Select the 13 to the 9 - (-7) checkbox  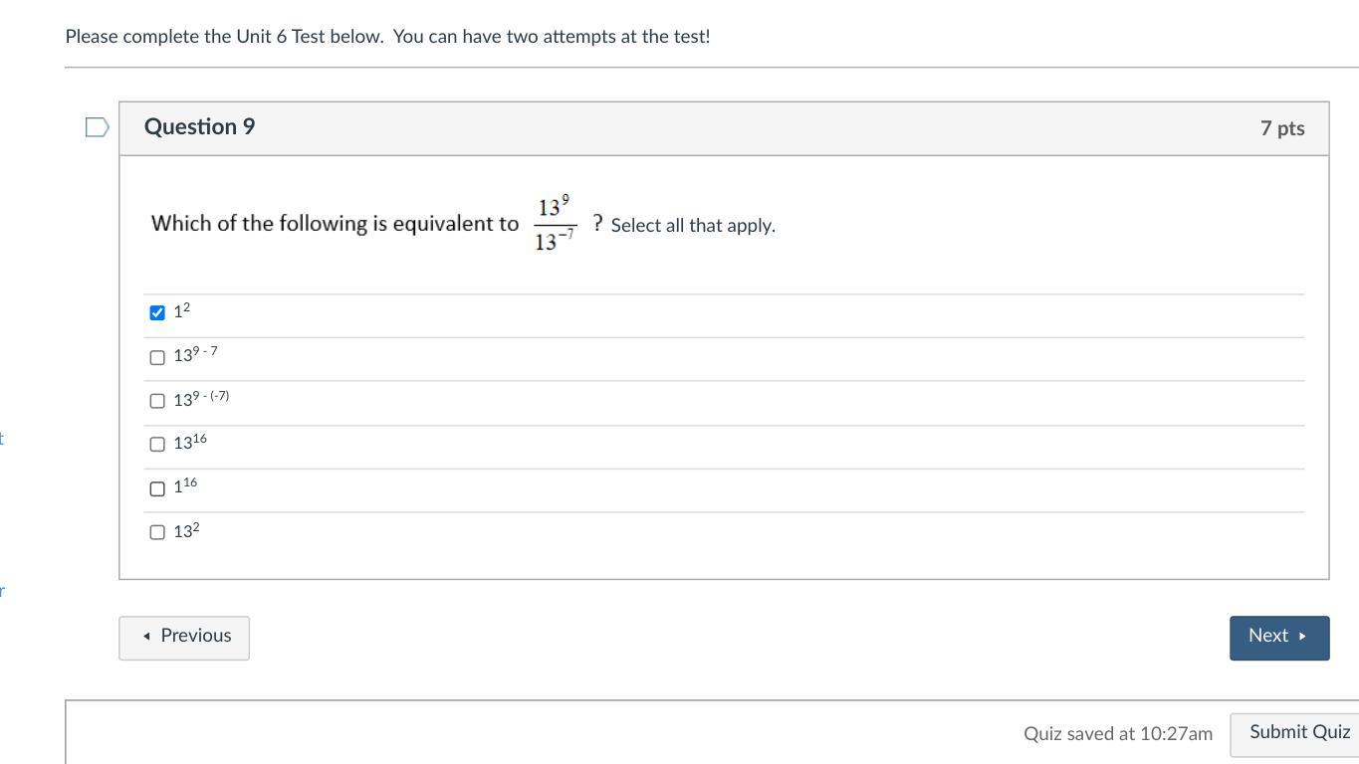pos(157,401)
